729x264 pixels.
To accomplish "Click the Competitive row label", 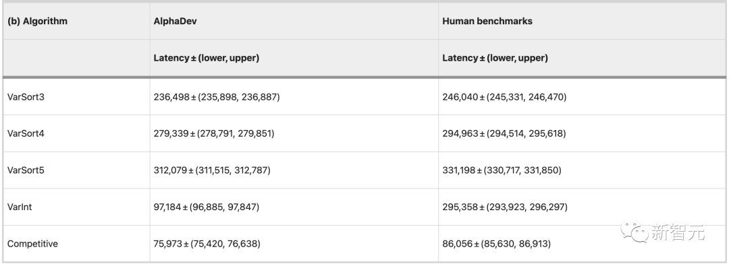I will point(32,244).
